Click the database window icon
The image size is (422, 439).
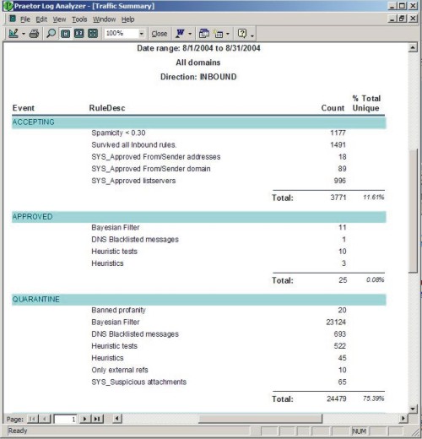[x=204, y=34]
